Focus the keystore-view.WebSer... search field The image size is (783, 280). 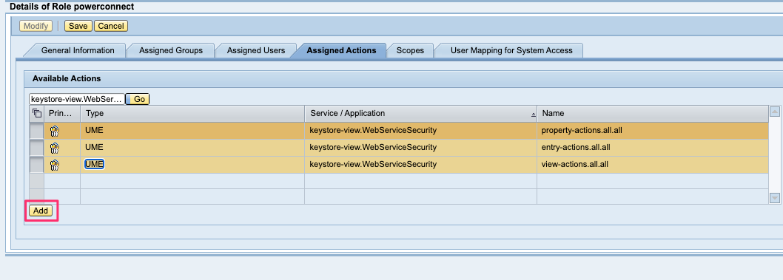[x=77, y=99]
